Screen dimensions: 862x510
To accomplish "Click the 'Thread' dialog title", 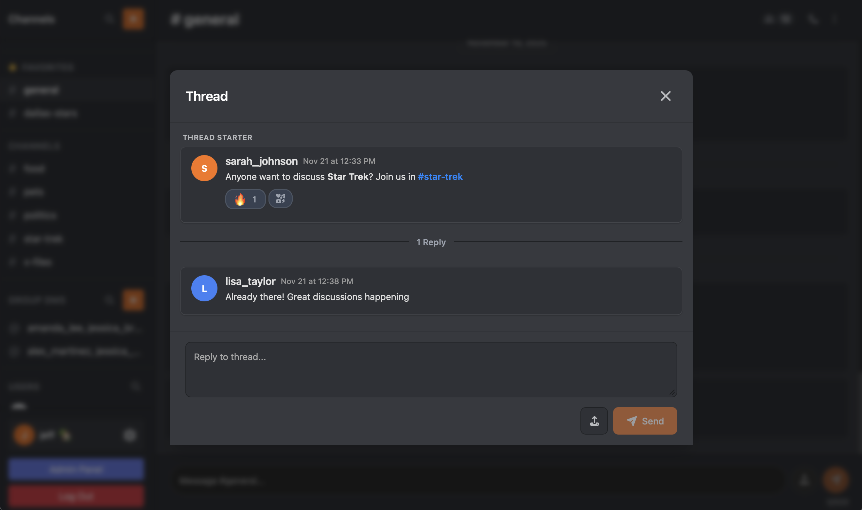I will pos(207,96).
